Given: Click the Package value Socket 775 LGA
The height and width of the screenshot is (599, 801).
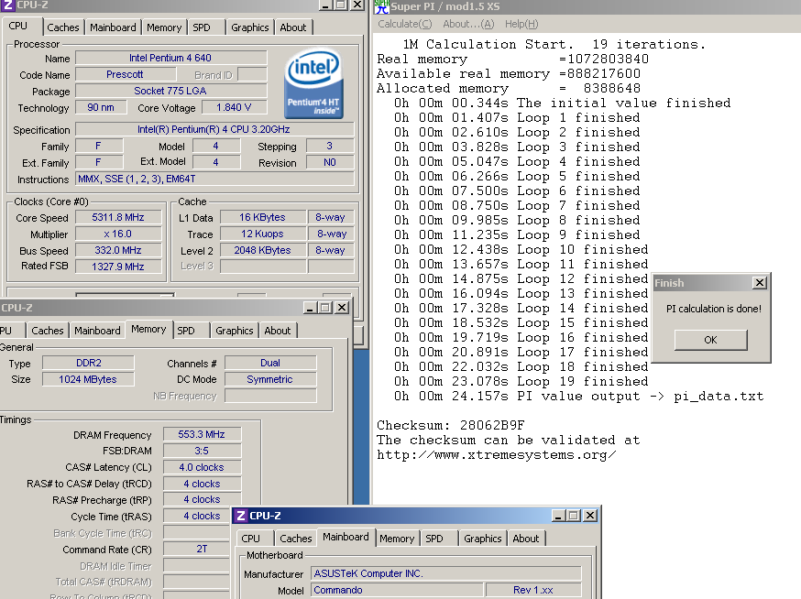Looking at the screenshot, I should pos(170,91).
